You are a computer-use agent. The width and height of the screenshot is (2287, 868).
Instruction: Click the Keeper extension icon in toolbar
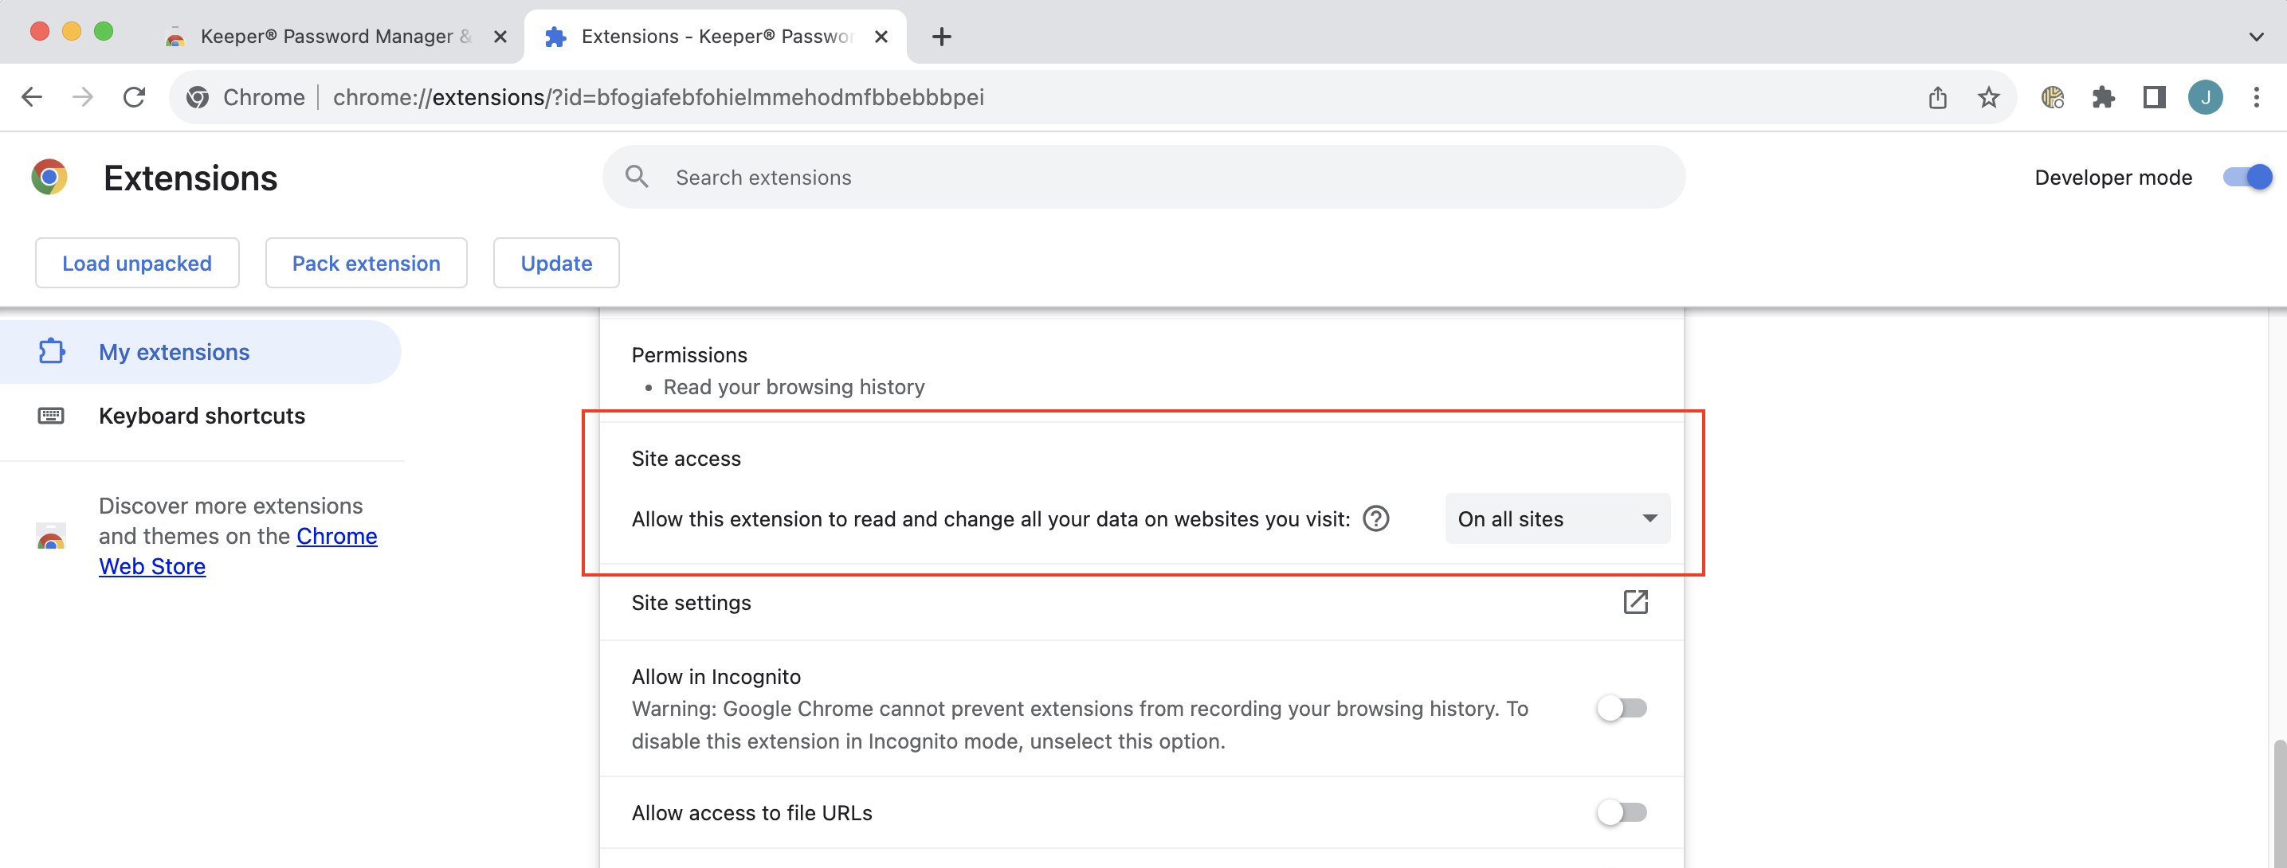[2053, 96]
